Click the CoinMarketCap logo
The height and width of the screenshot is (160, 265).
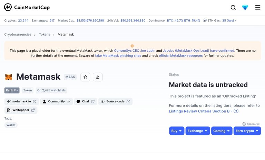pyautogui.click(x=27, y=8)
